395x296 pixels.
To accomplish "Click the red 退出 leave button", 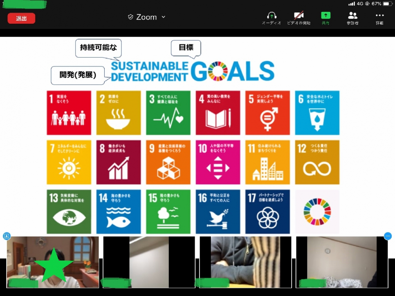I will coord(21,18).
